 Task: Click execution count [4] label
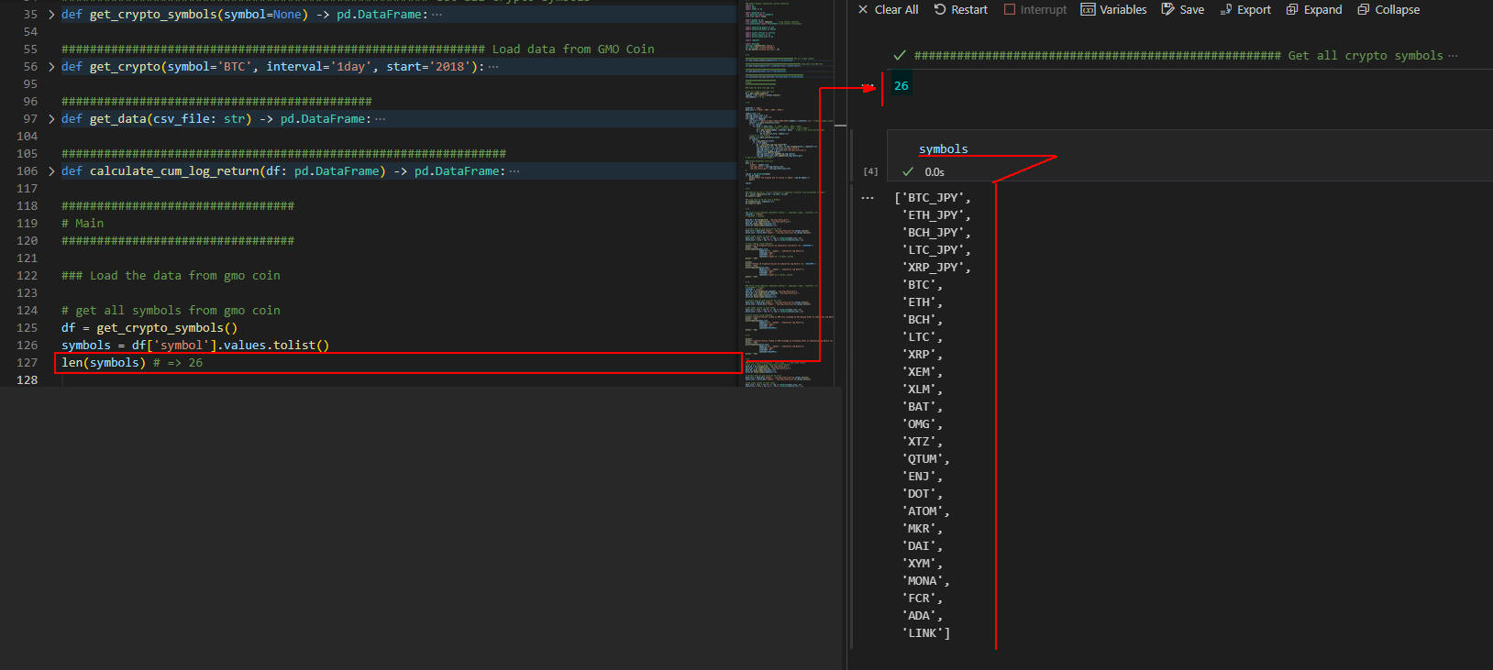(x=870, y=171)
